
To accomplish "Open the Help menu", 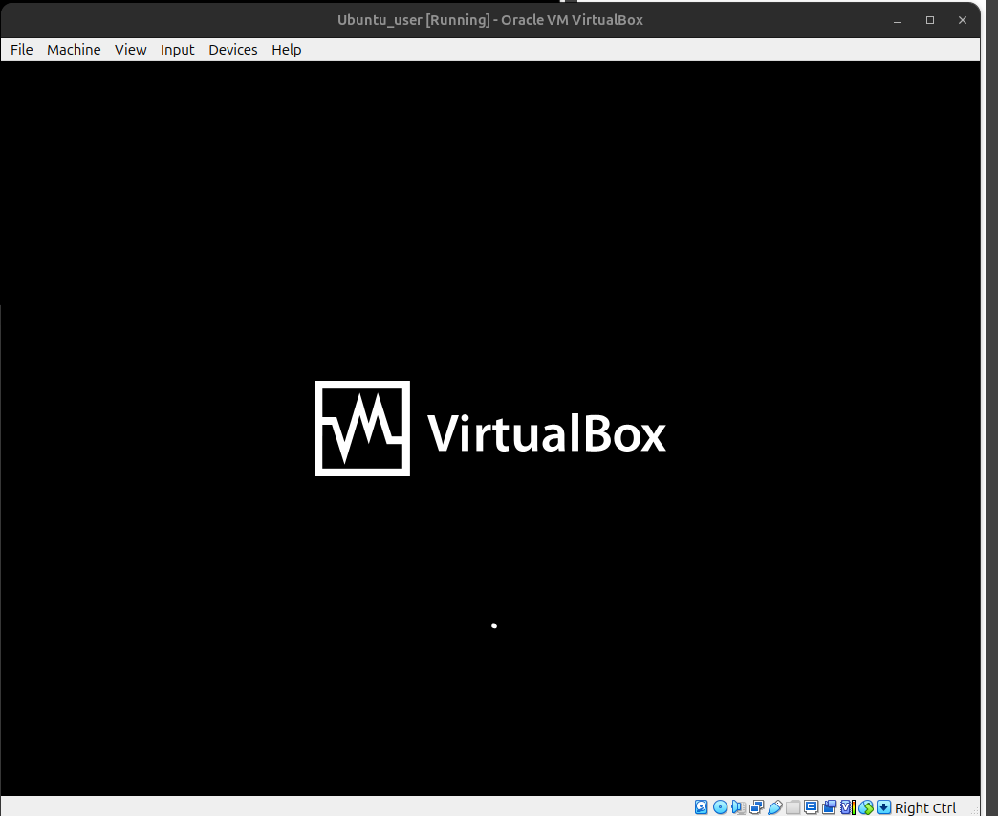I will pos(287,50).
